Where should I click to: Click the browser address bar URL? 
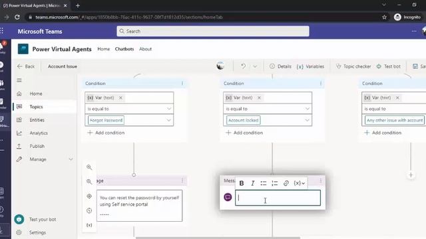[128, 17]
